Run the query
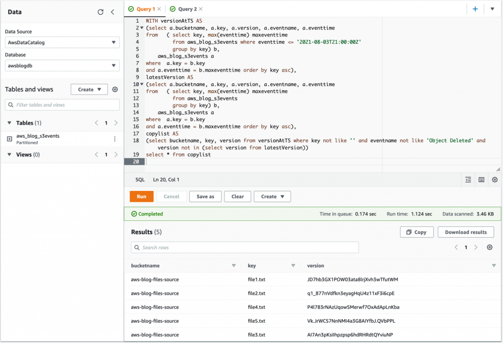 (141, 196)
